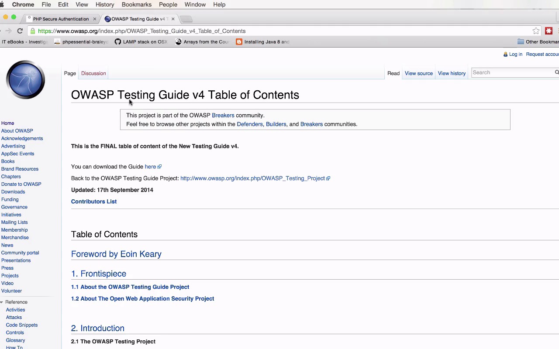Bookmark this page with the star icon

pyautogui.click(x=536, y=31)
